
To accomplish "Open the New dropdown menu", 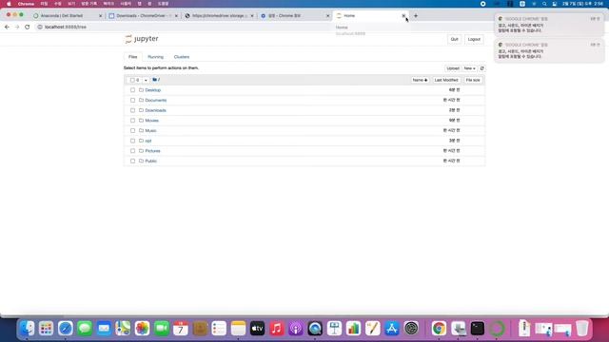I will pos(469,68).
